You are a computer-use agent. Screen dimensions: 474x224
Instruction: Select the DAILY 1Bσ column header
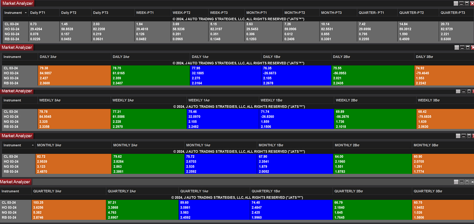click(296, 57)
